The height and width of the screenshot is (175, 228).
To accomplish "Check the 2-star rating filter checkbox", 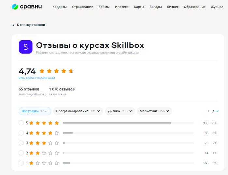I will (x=21, y=153).
